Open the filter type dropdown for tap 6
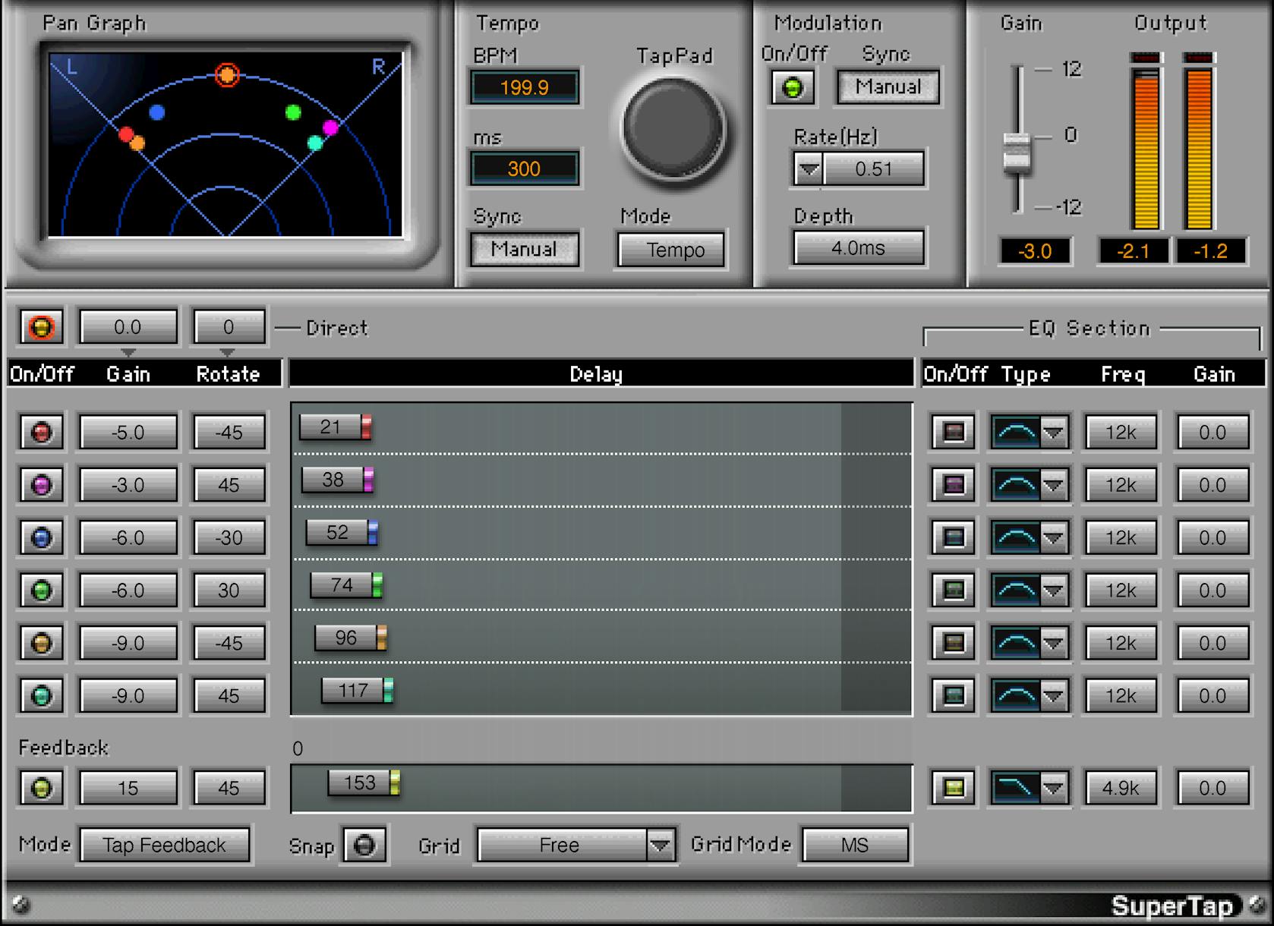The height and width of the screenshot is (926, 1274). point(1055,694)
